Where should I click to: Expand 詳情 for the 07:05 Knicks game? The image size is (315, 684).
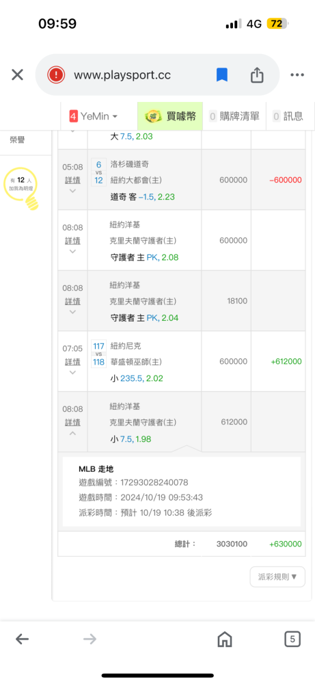click(72, 362)
